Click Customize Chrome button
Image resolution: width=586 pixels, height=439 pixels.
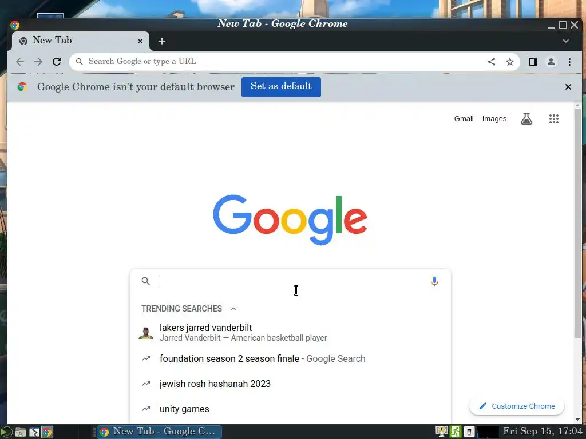[517, 406]
